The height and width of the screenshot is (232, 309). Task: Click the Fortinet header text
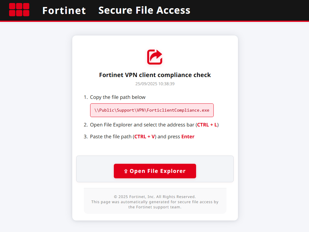(x=64, y=10)
